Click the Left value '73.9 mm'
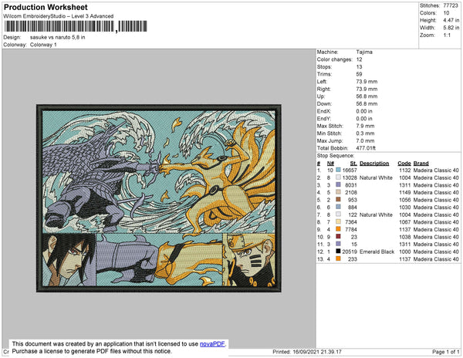Image resolution: width=463 pixels, height=358 pixels. click(x=367, y=82)
